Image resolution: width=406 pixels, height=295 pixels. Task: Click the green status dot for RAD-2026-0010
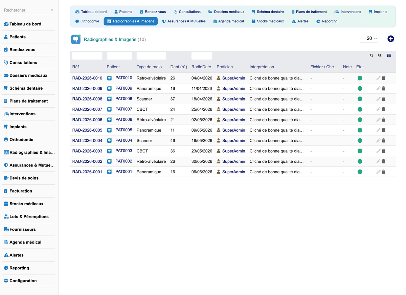coord(360,78)
